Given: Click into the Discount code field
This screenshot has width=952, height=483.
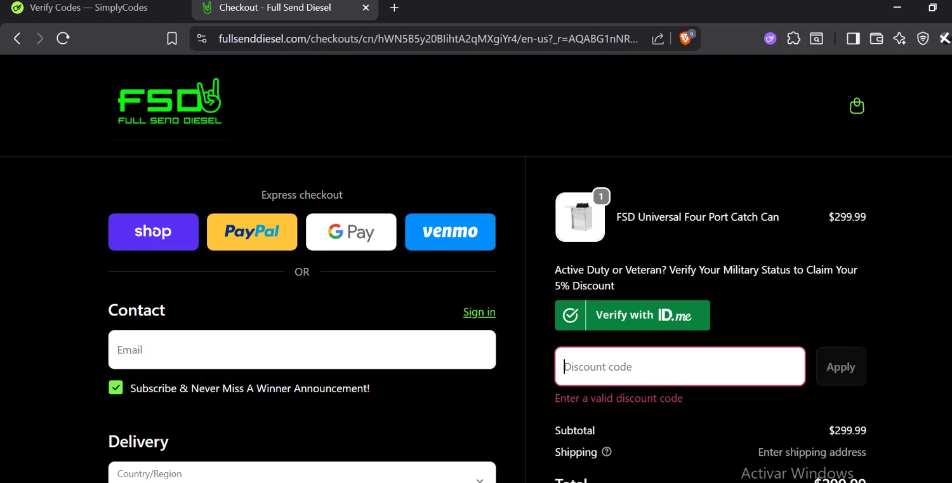Looking at the screenshot, I should tap(680, 366).
